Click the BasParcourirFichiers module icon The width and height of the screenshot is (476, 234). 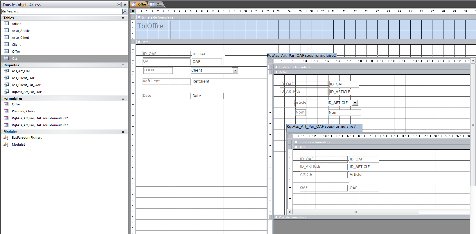click(x=6, y=137)
